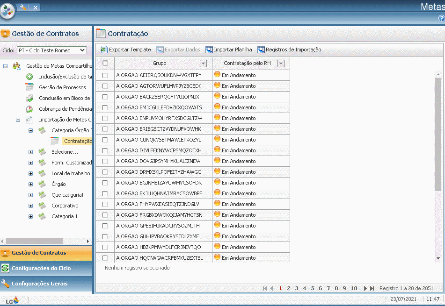Open the Configurações do Ciclo panel tab
Screen dimensions: 445x306
coord(46,268)
